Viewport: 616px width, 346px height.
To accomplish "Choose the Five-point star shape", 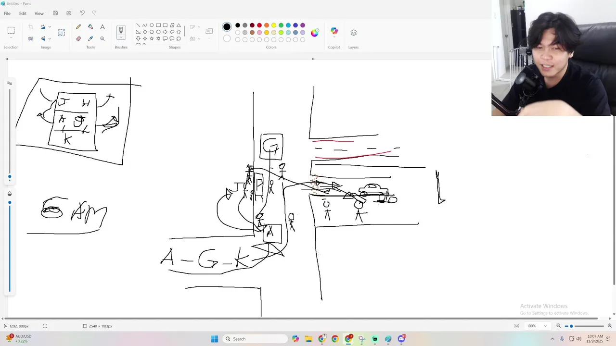I will coord(152,38).
